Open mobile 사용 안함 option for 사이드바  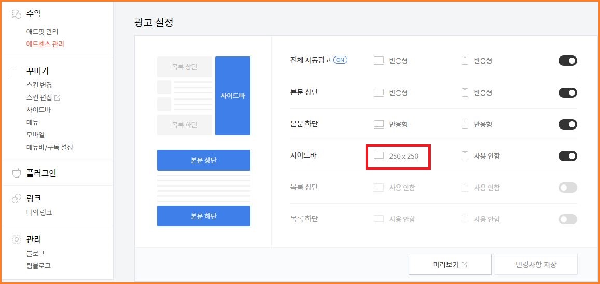pos(486,157)
